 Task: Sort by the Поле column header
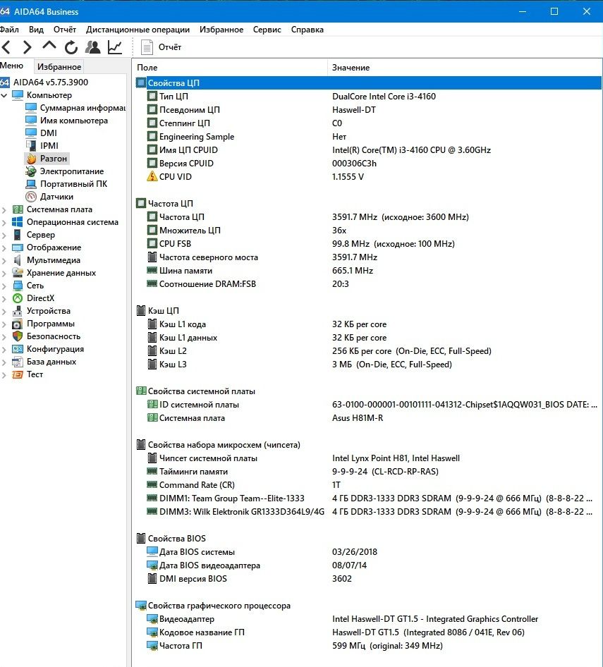pos(230,67)
